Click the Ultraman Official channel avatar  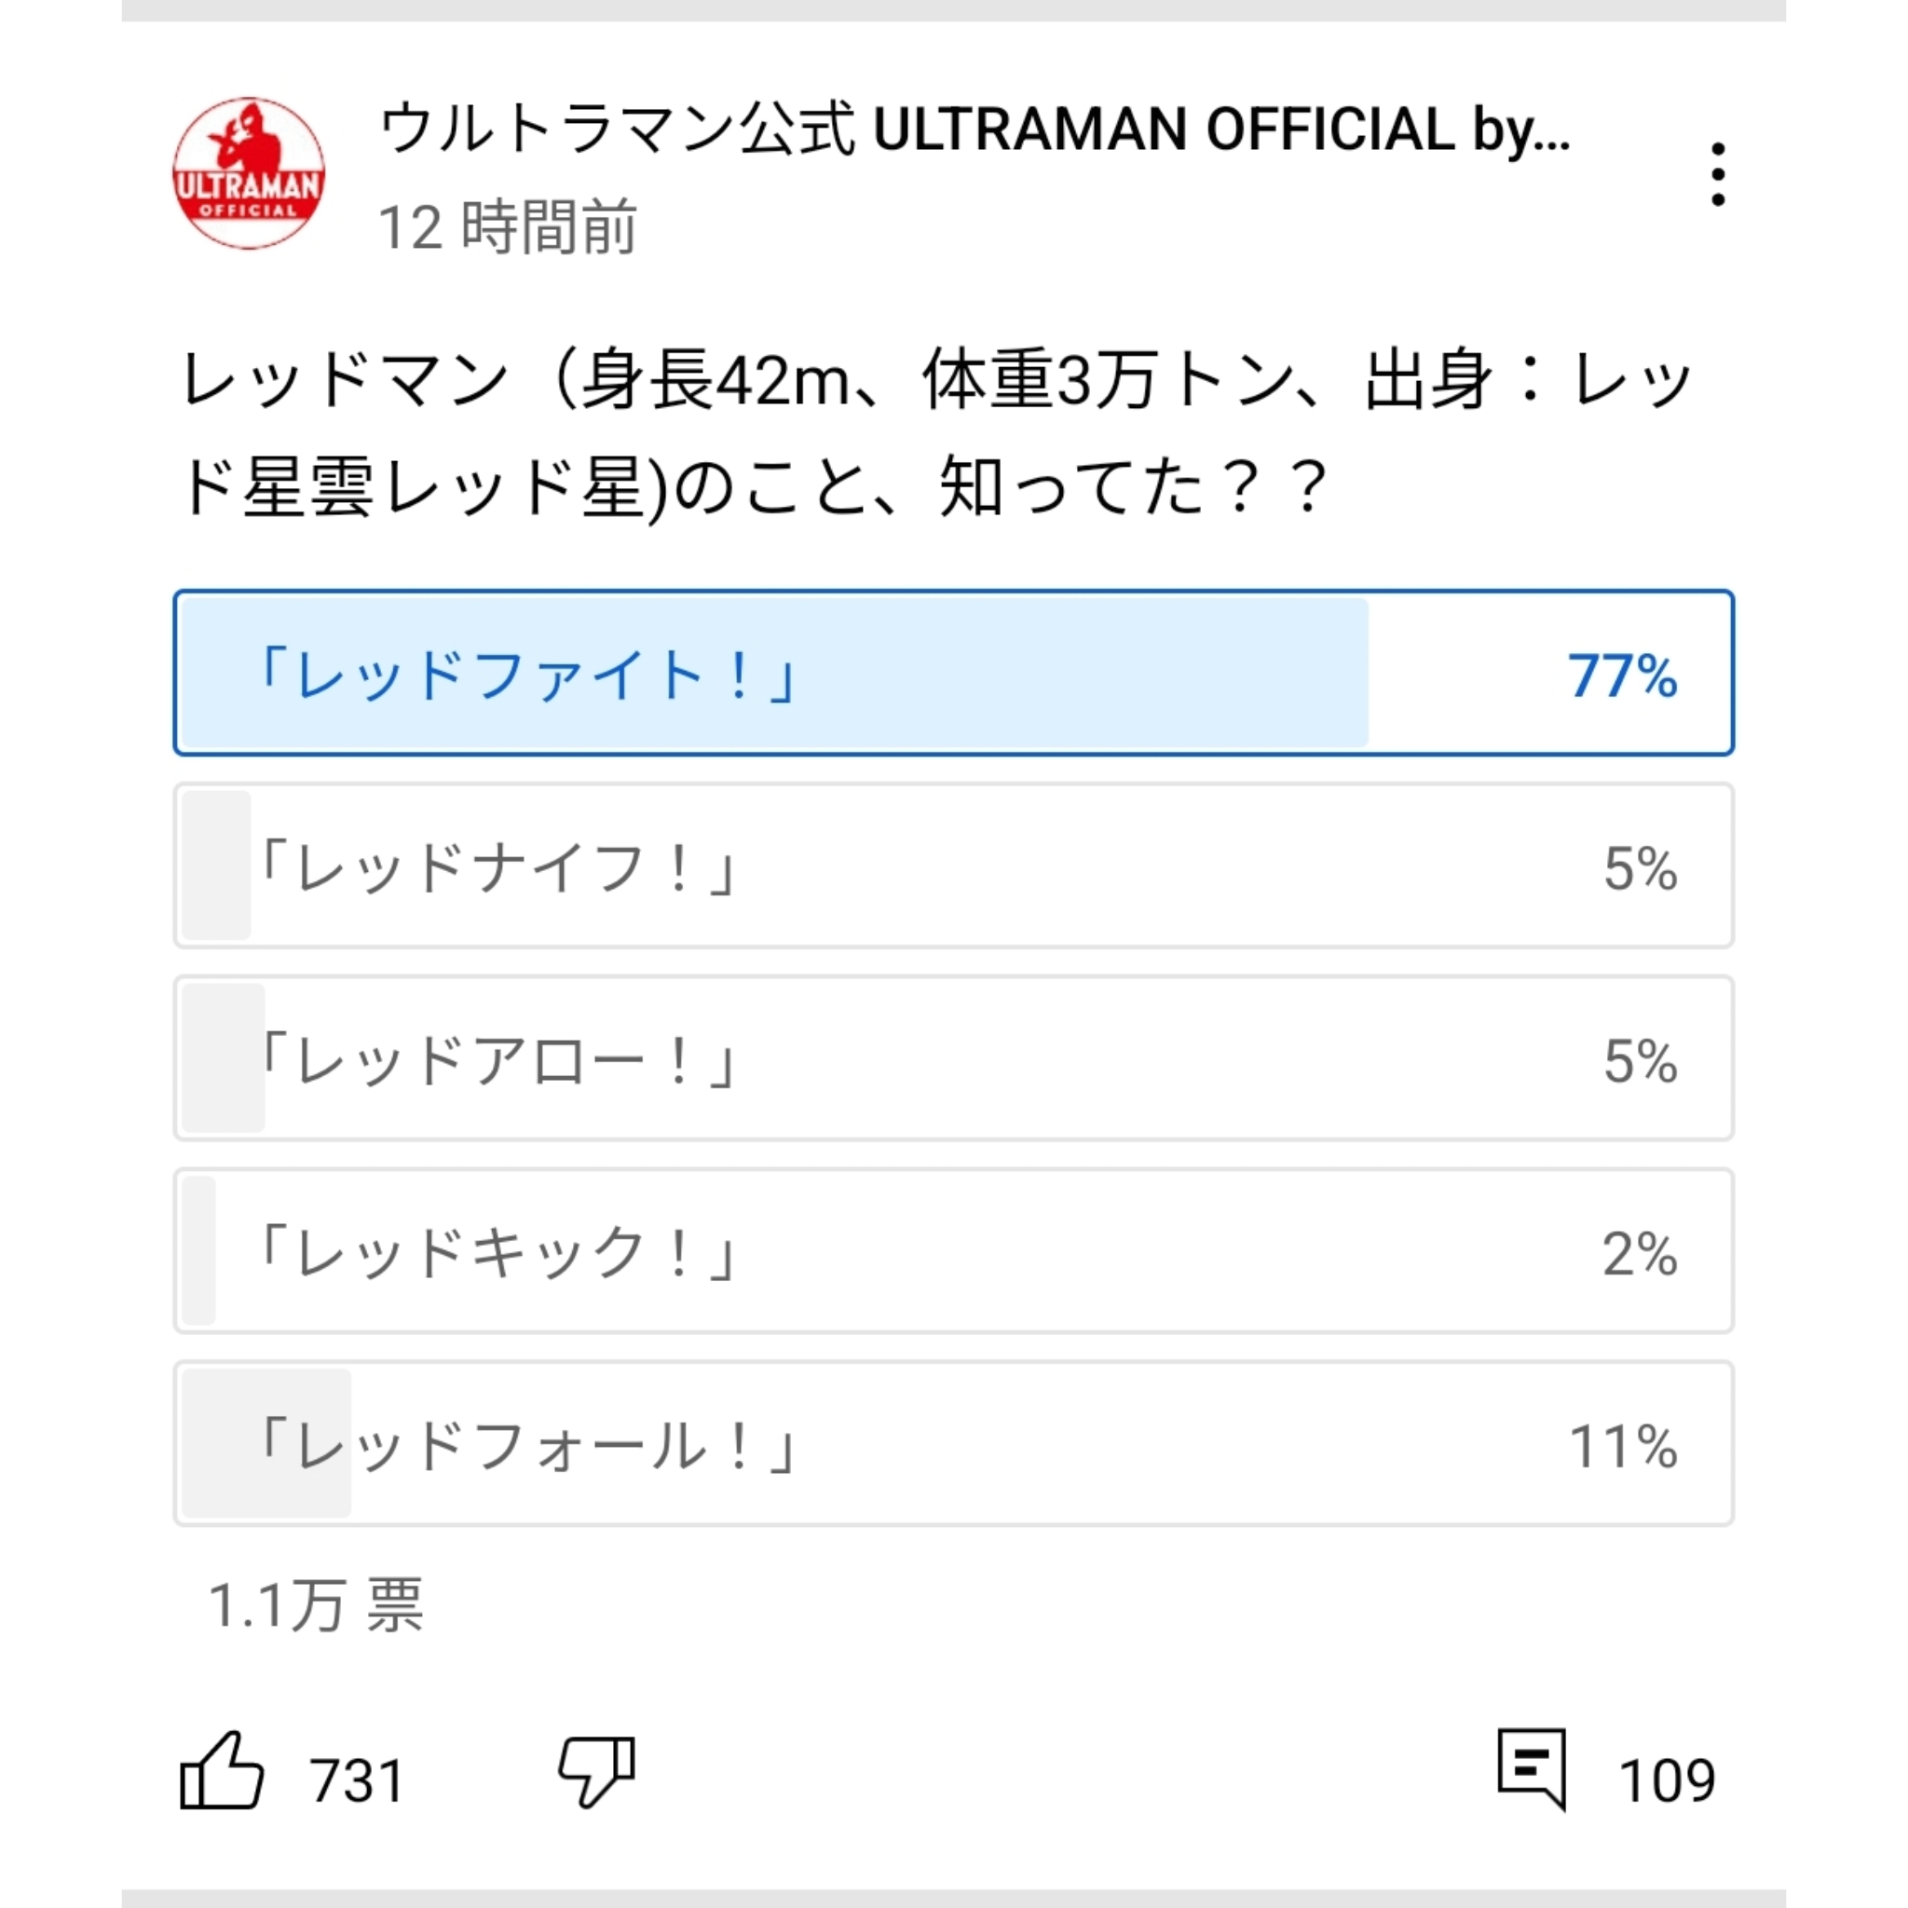pyautogui.click(x=249, y=173)
